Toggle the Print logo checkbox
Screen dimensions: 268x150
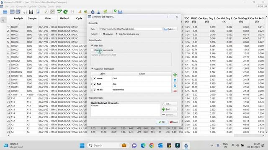pyautogui.click(x=92, y=45)
